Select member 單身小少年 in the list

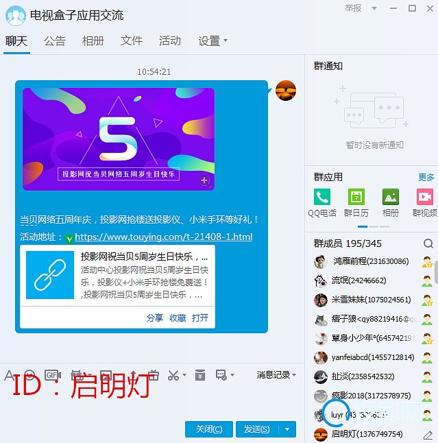pos(373,339)
